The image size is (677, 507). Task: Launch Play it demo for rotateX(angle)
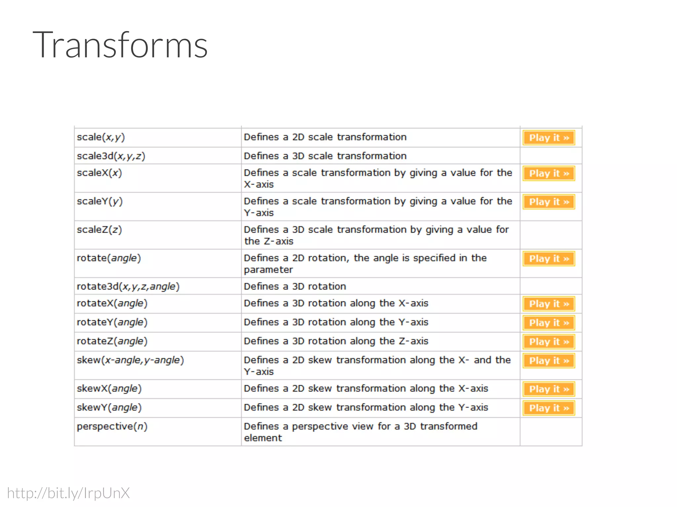tap(549, 304)
